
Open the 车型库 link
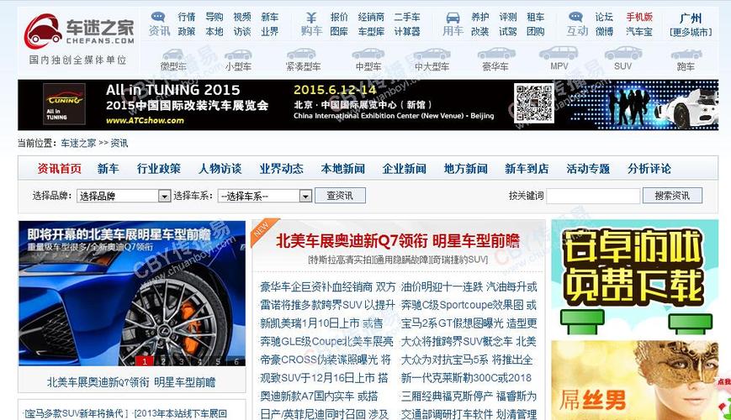click(x=371, y=32)
